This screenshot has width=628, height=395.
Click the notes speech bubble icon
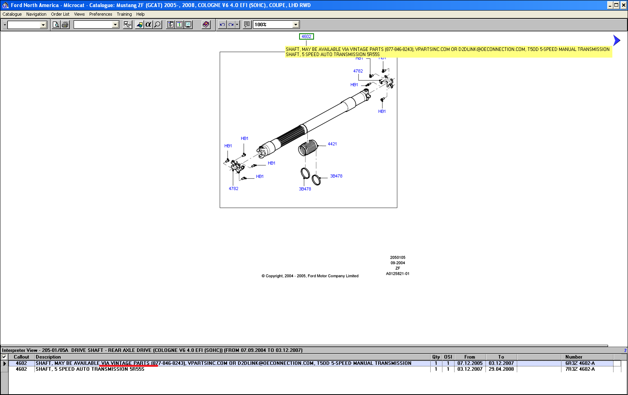[x=247, y=25]
